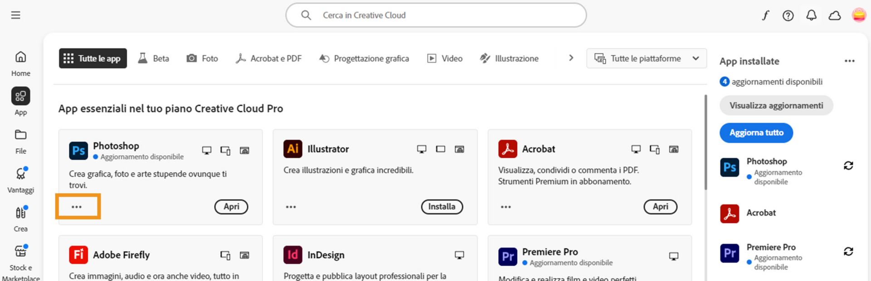Click the InDesign Id icon
The image size is (871, 281).
293,255
